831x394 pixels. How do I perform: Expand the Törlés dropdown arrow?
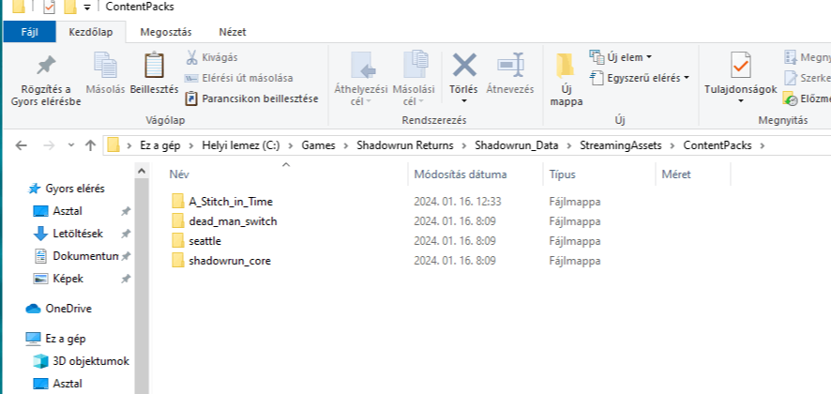[463, 101]
